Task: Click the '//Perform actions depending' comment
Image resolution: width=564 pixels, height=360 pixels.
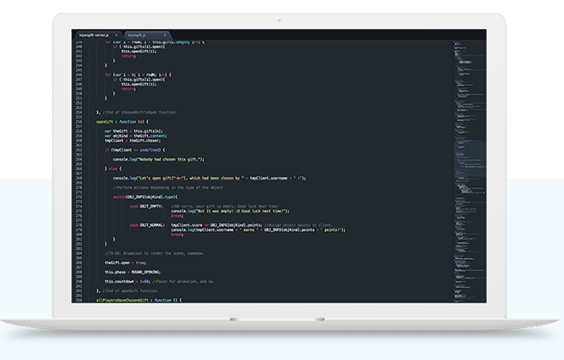Action: pyautogui.click(x=168, y=187)
